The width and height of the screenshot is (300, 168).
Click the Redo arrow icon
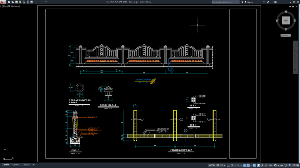pyautogui.click(x=41, y=2)
